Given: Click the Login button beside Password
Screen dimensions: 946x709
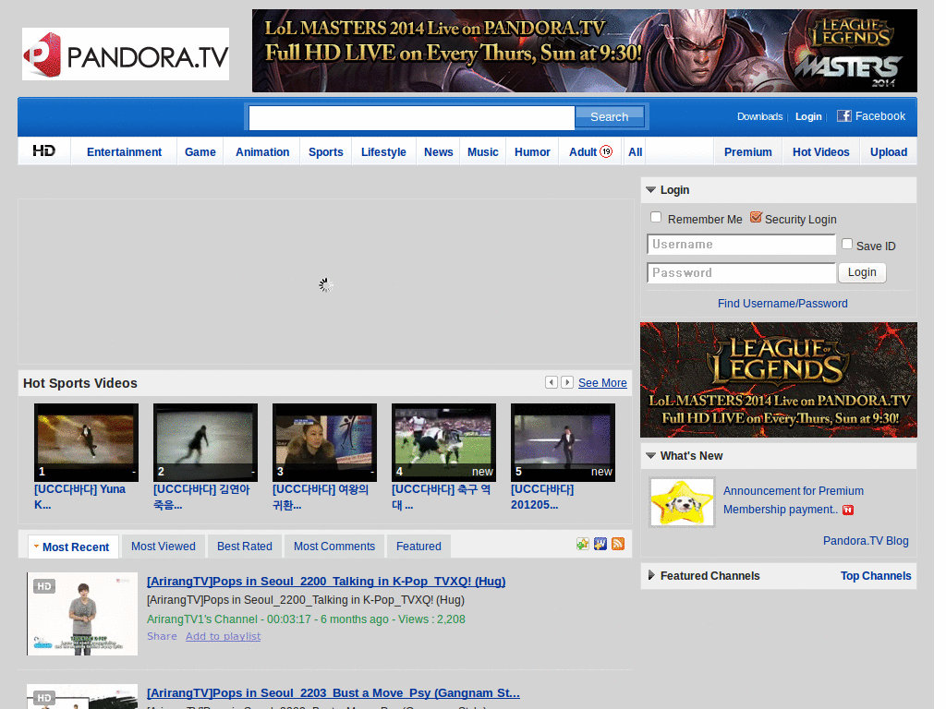Looking at the screenshot, I should point(862,272).
